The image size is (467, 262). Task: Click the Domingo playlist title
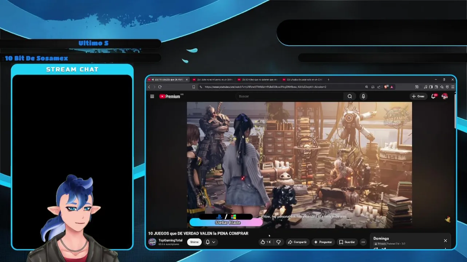(x=381, y=239)
